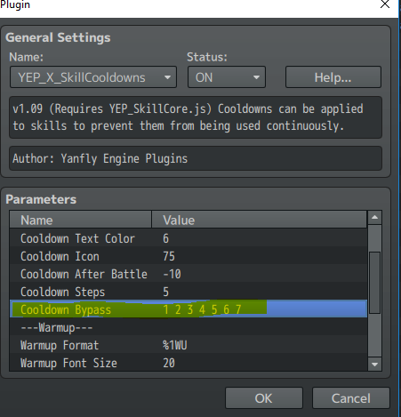Click the parameters scrollbar thumb
The image size is (401, 417).
[x=374, y=283]
